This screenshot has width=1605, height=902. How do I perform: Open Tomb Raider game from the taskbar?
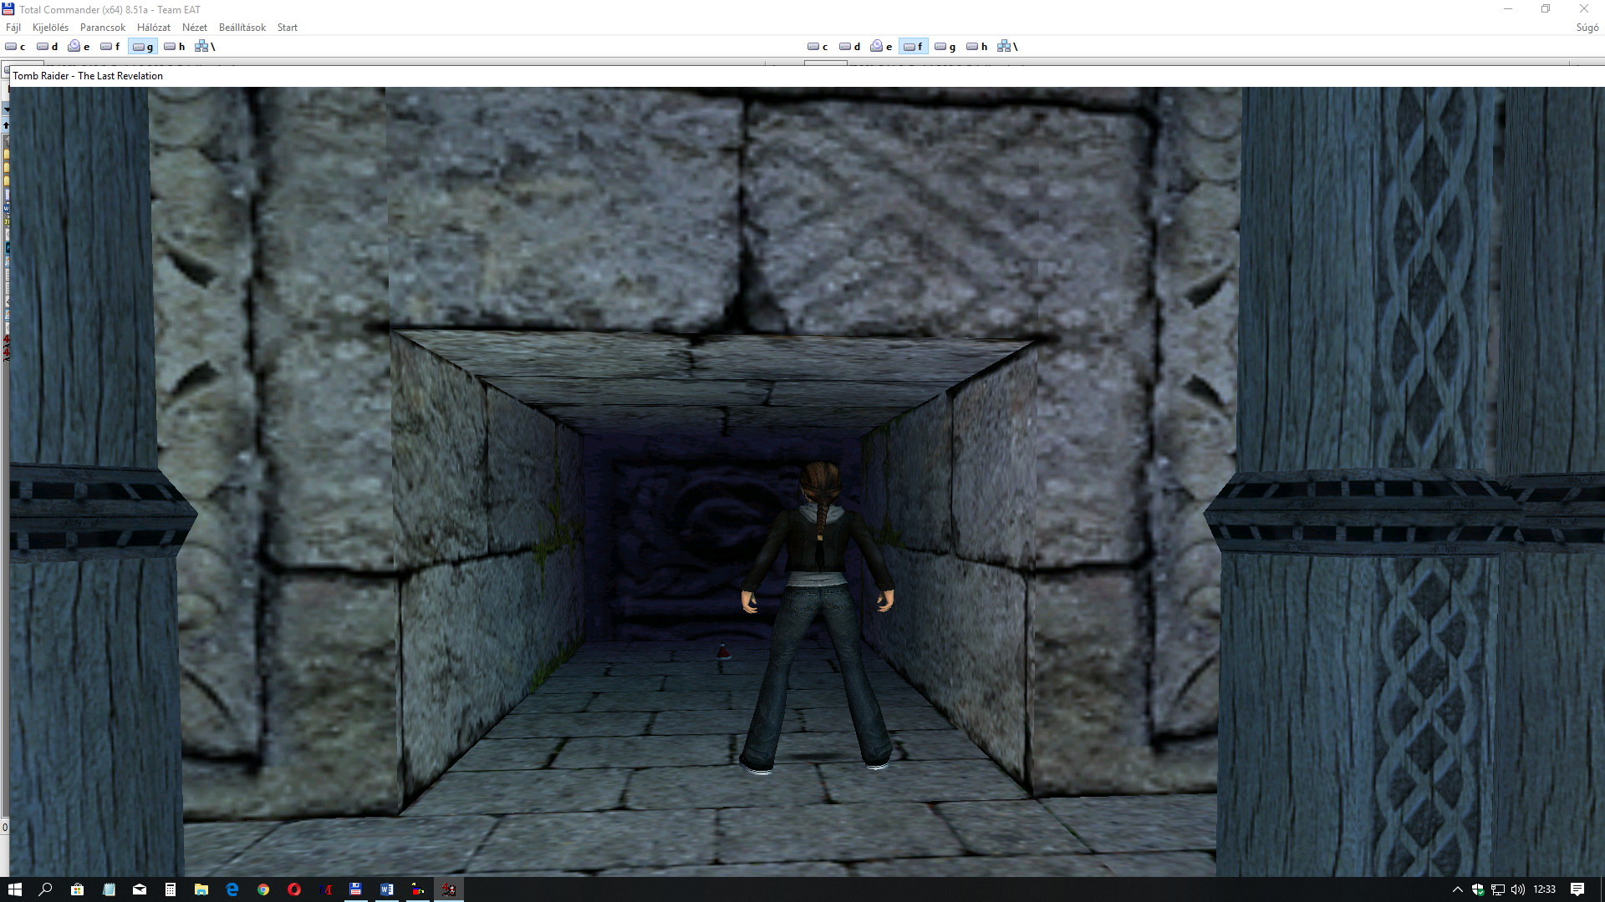[449, 889]
